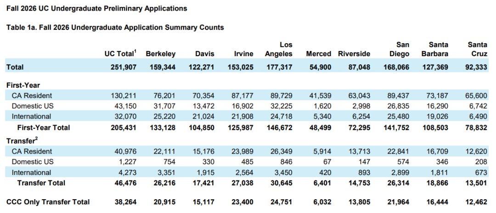Click the Riverside column header
The image size is (496, 213).
pos(354,54)
